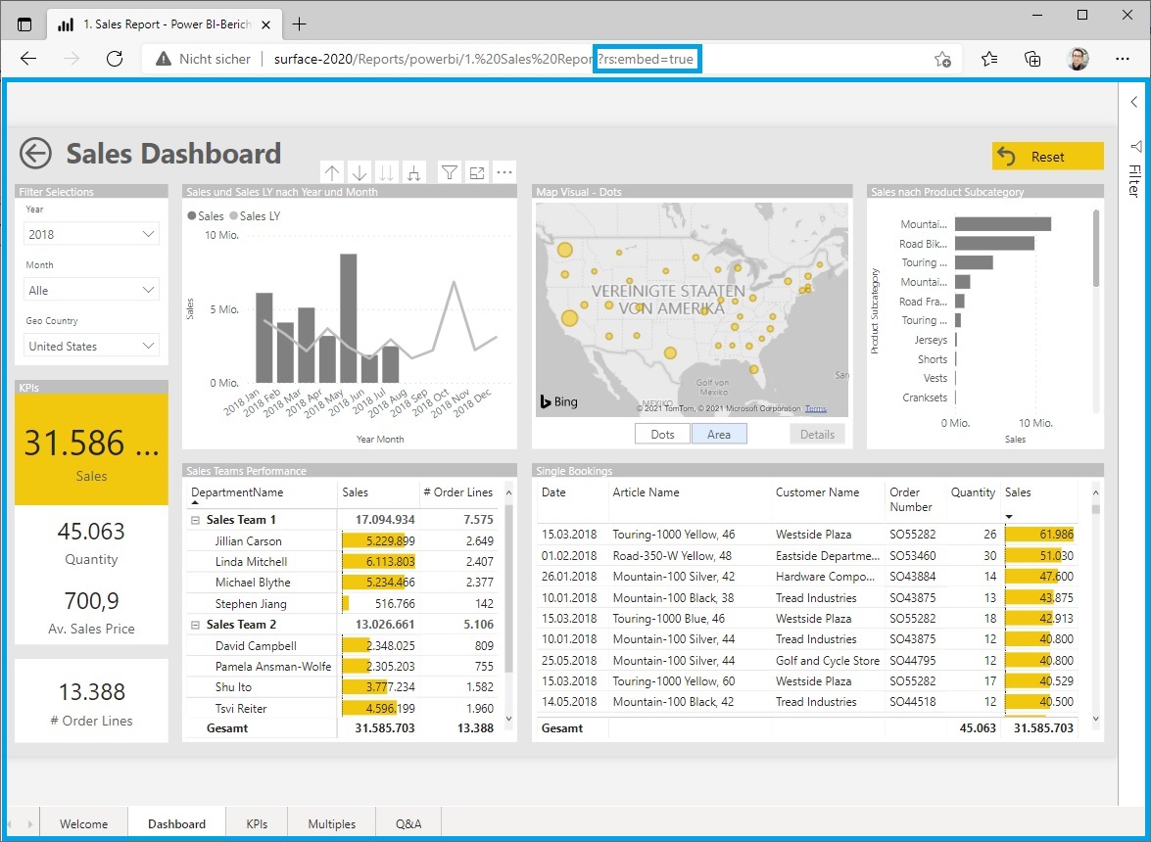
Task: Open the Sales chart in focus mode
Action: click(x=475, y=172)
